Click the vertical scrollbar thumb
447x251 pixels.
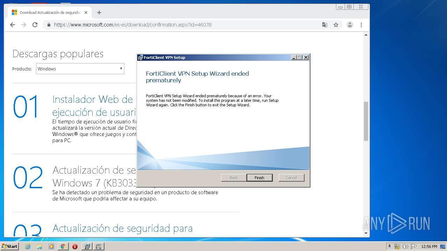tap(366, 121)
